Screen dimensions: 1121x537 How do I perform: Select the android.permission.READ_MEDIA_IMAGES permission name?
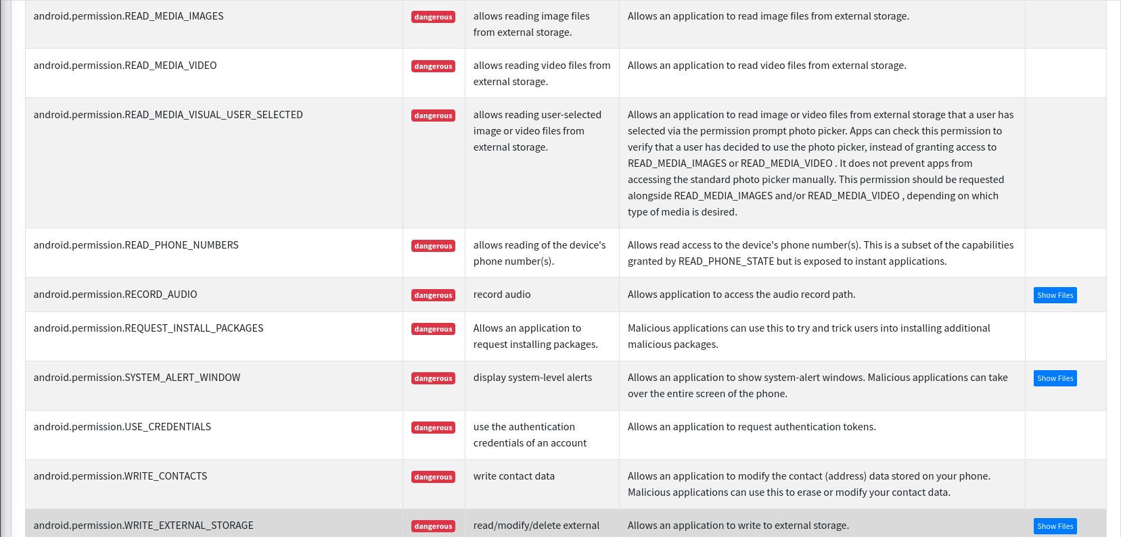[129, 16]
